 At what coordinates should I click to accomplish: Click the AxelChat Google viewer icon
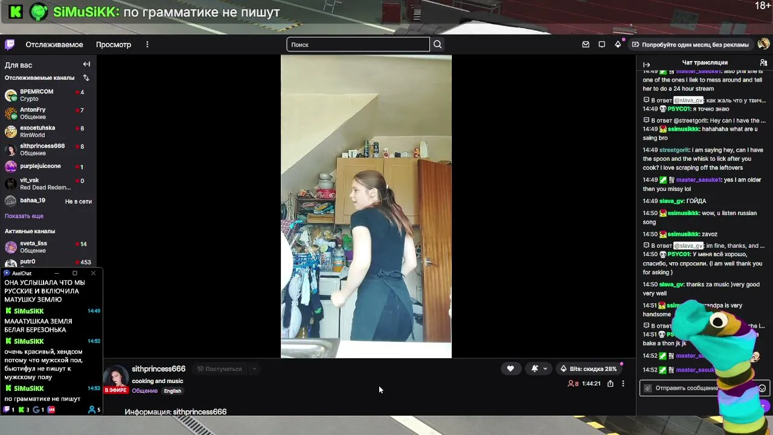point(36,410)
